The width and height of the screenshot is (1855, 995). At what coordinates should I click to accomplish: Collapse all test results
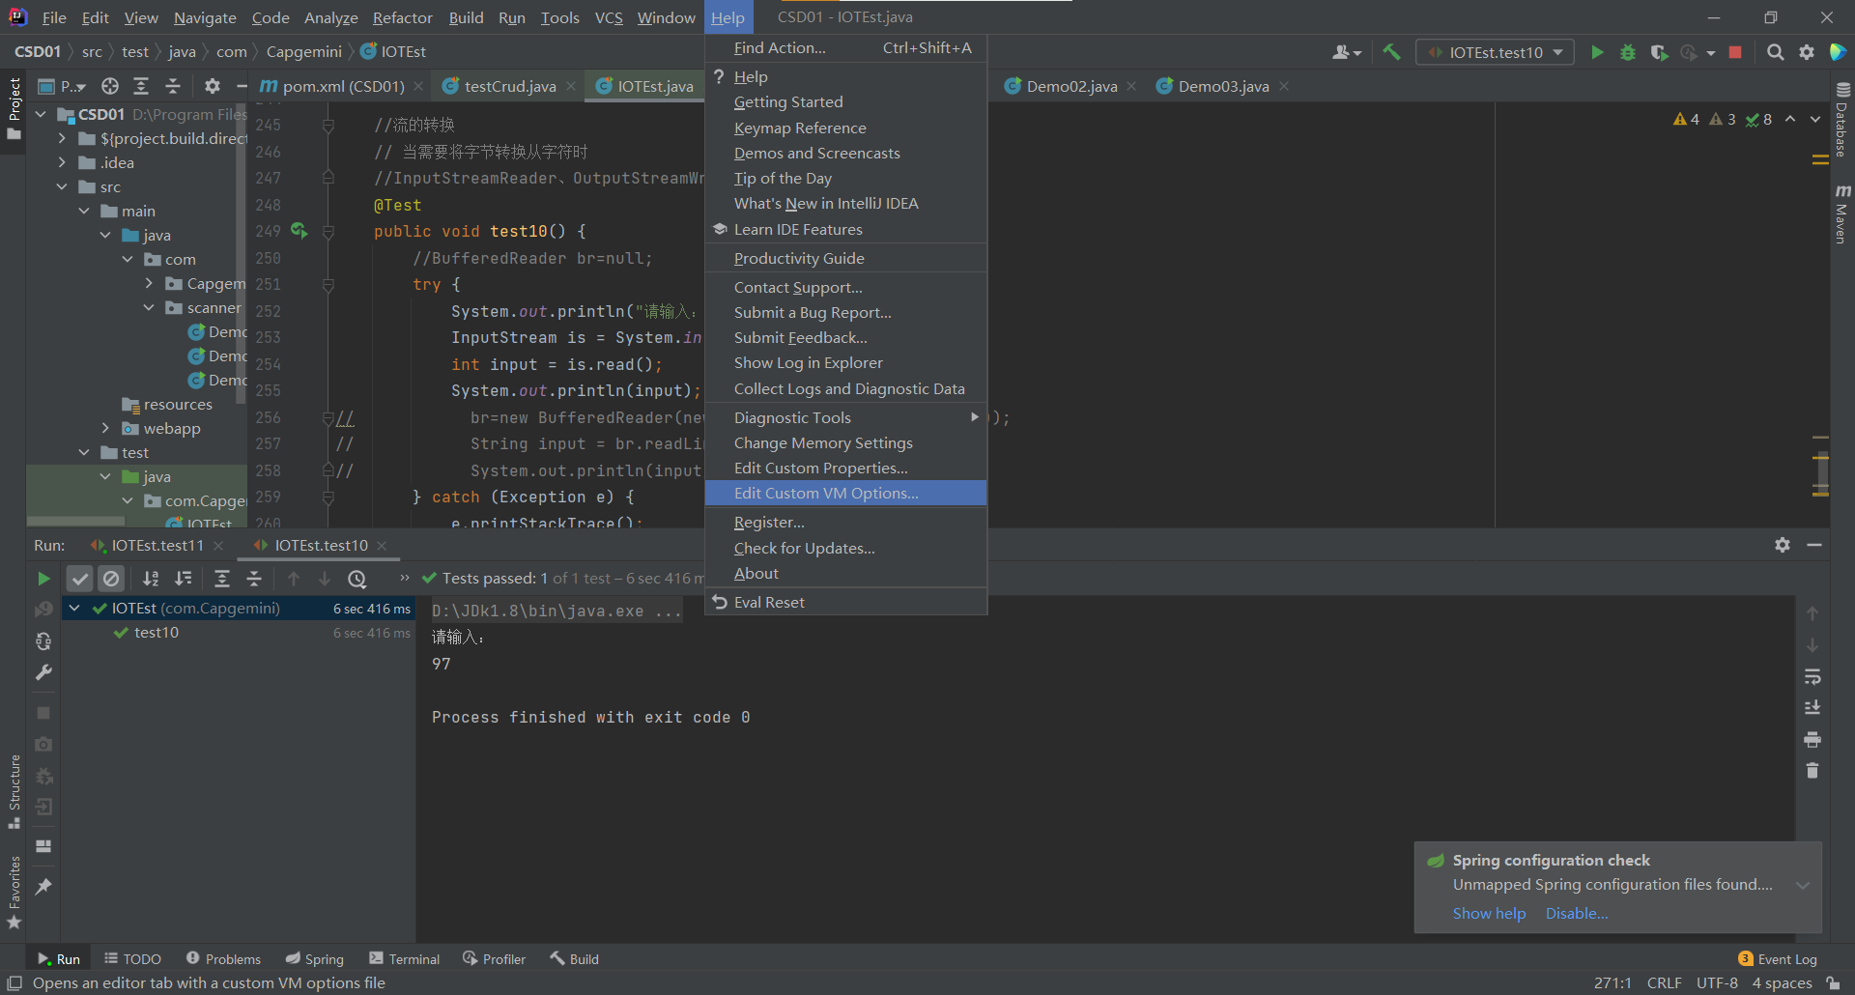pos(254,579)
